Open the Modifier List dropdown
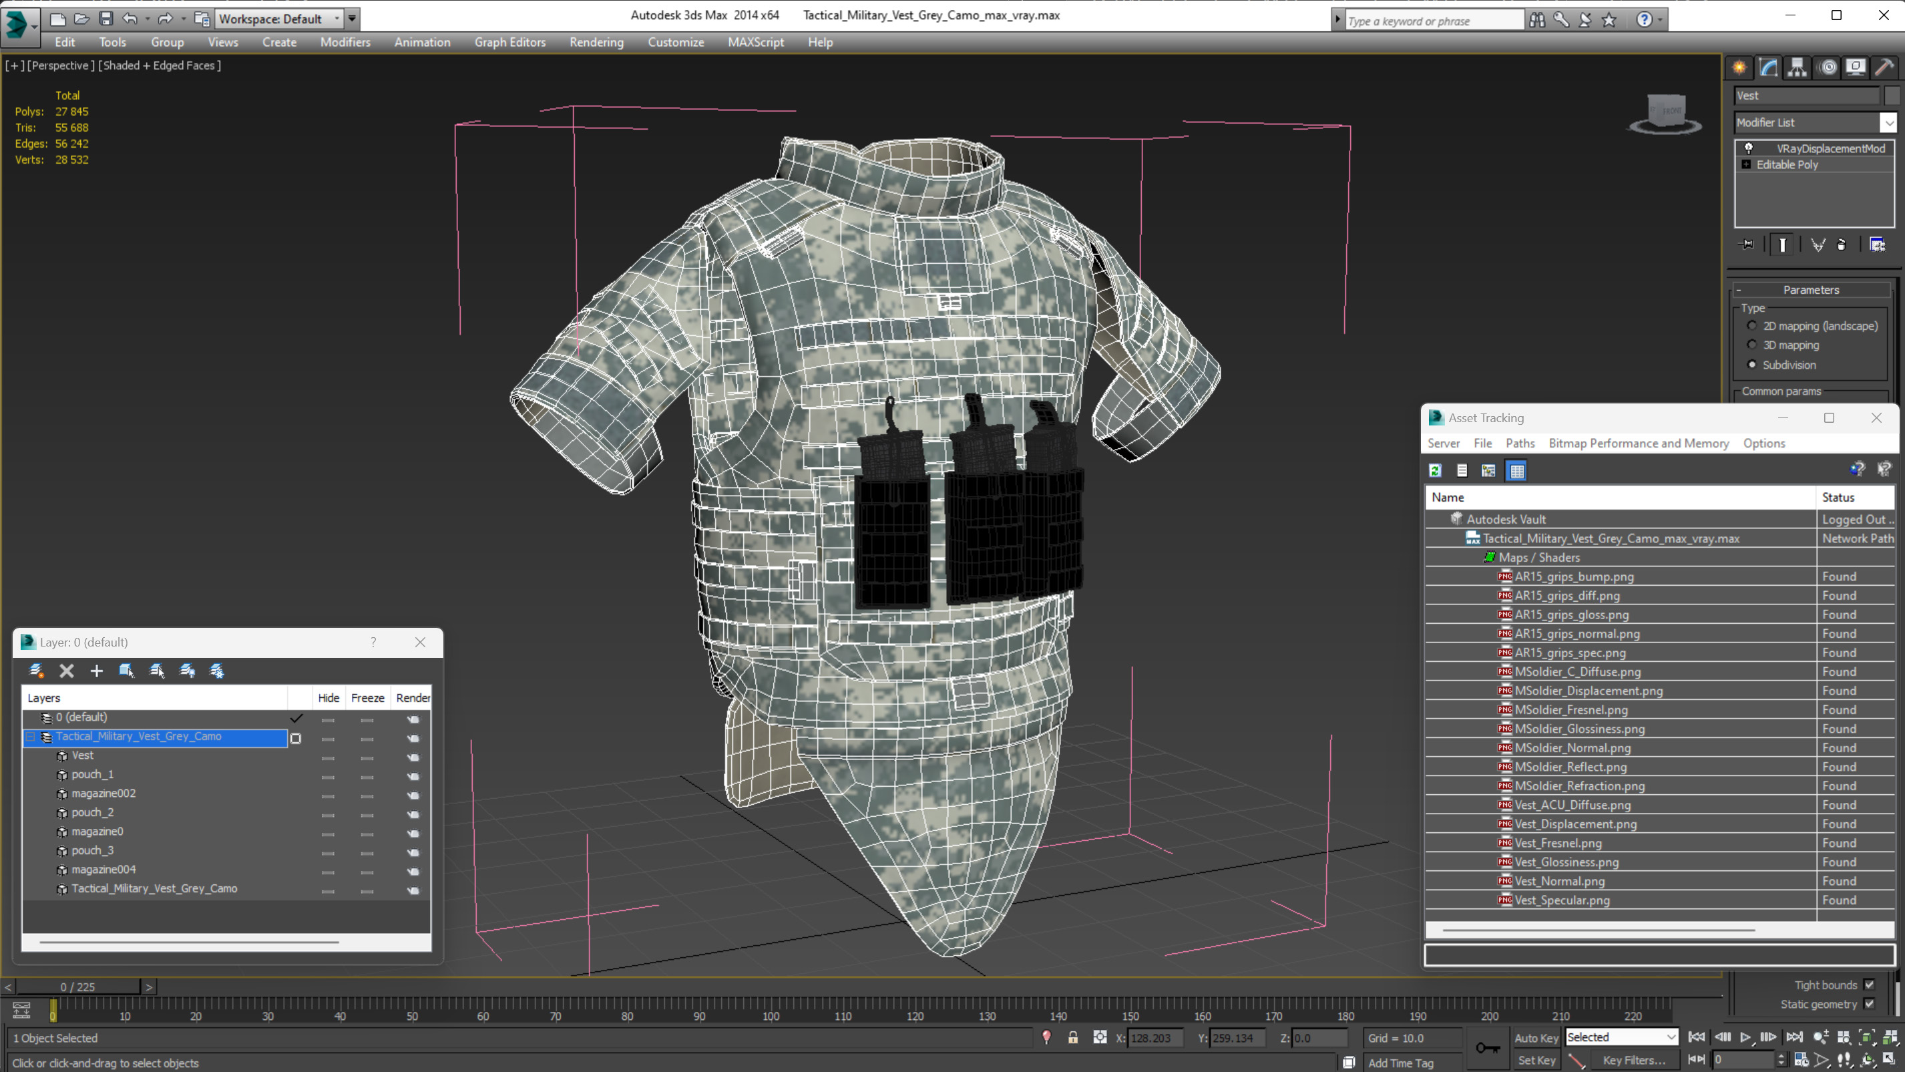Screen dimensions: 1905x1072 pos(1888,122)
